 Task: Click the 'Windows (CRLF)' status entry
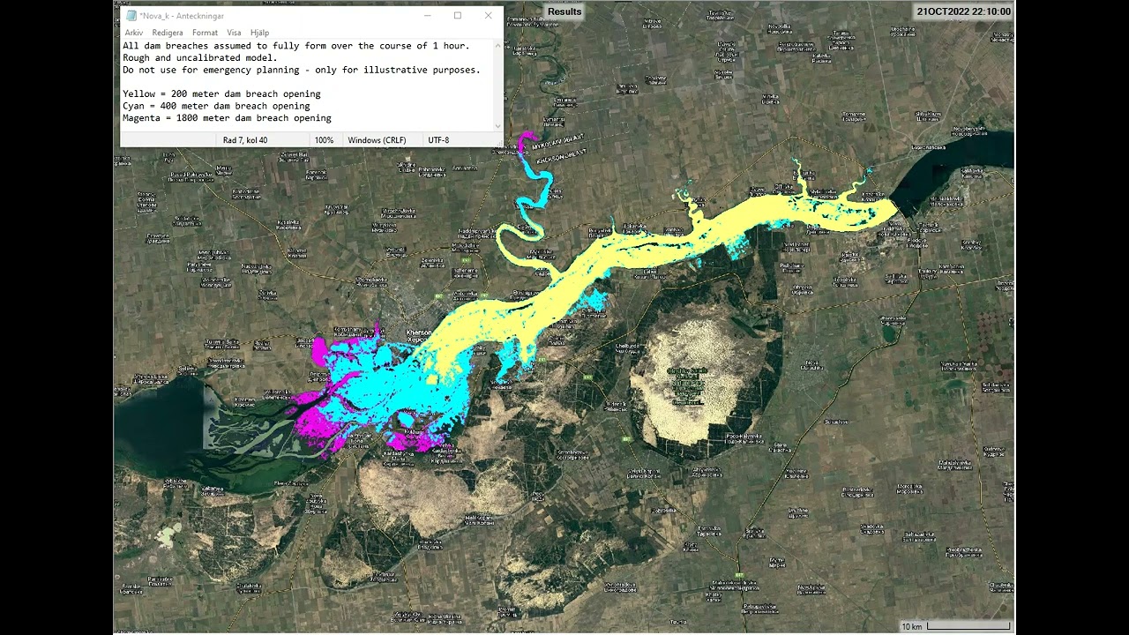[377, 140]
